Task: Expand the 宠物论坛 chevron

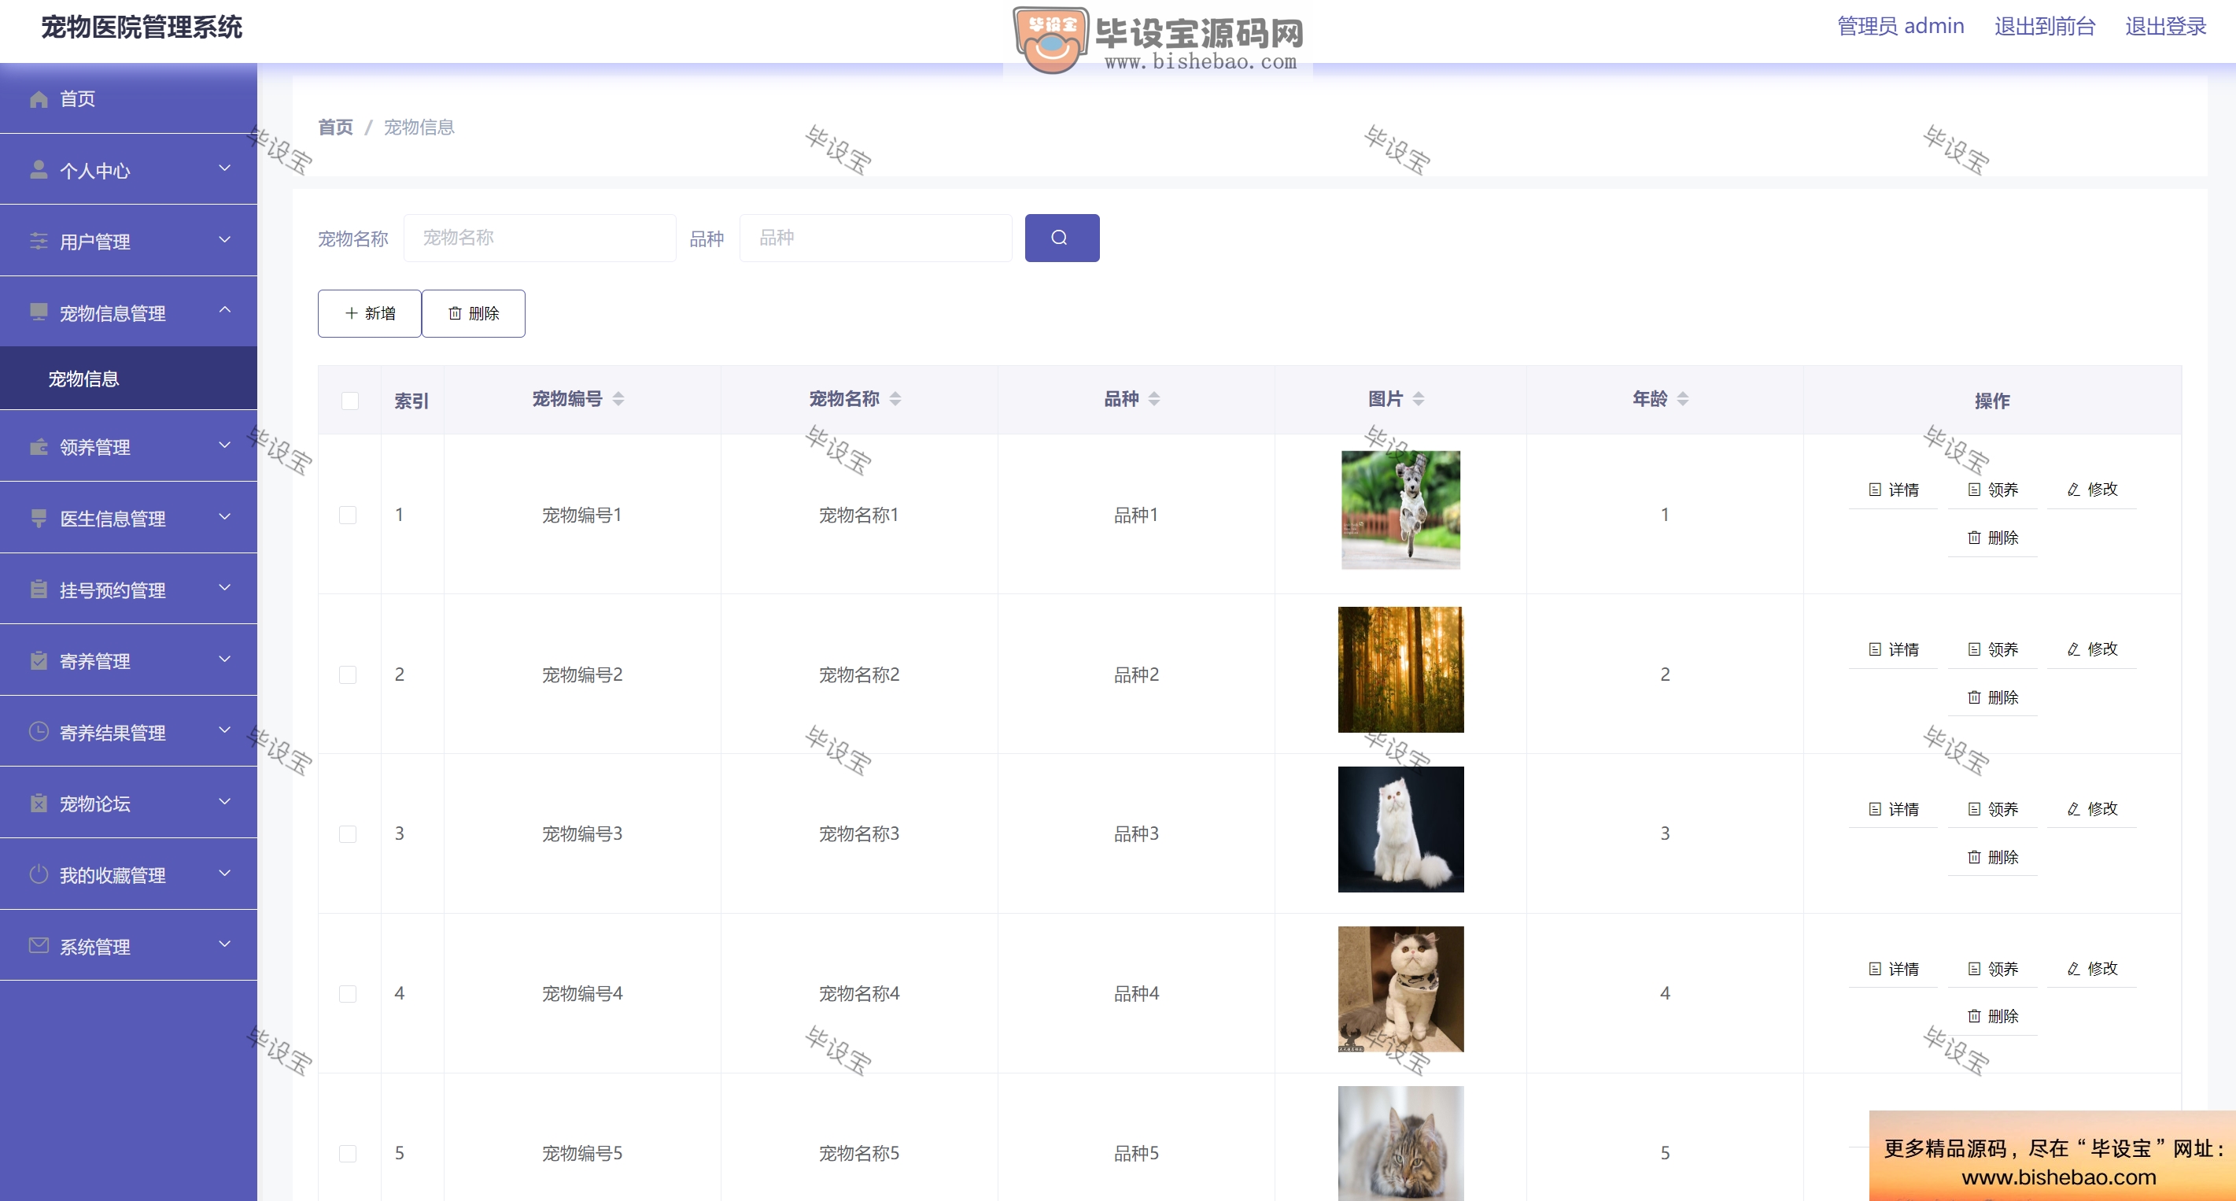Action: coord(225,801)
